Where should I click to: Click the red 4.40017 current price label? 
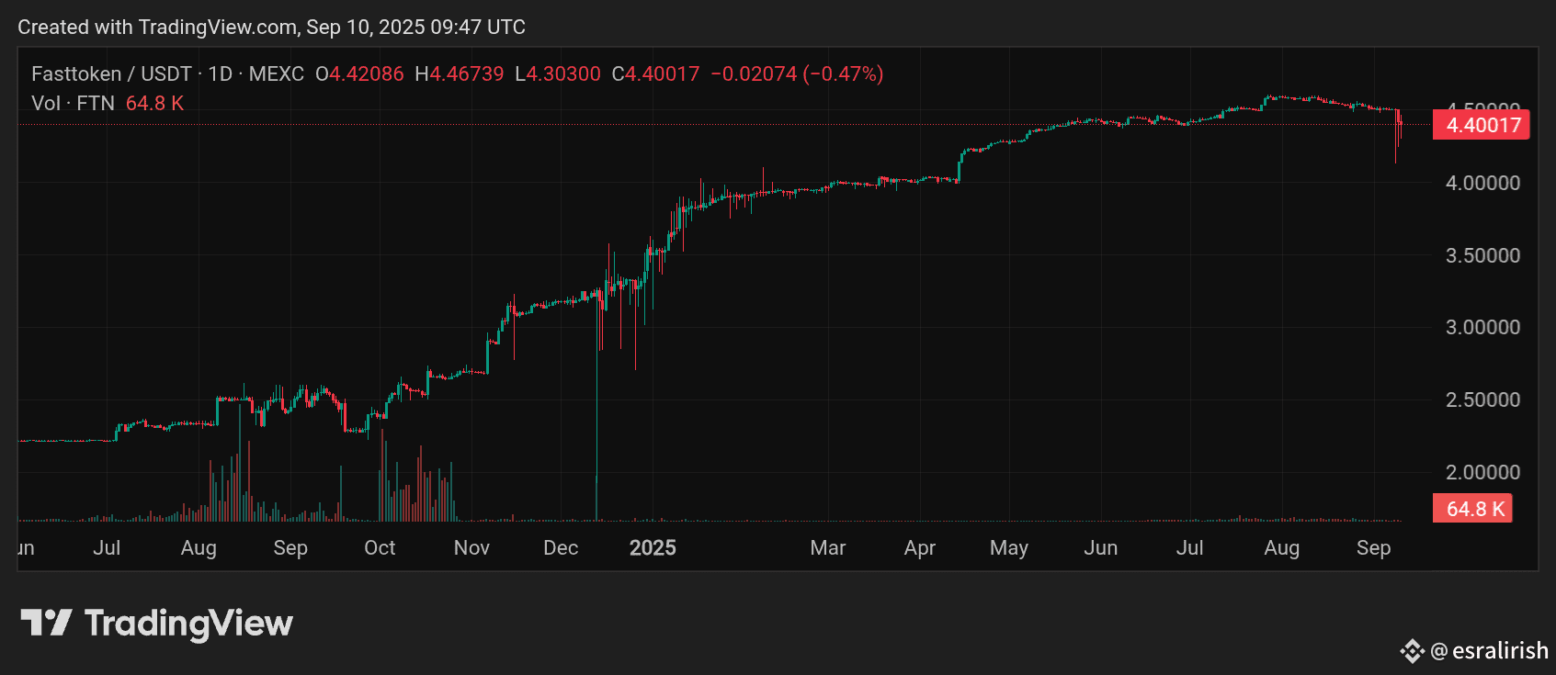[1481, 125]
